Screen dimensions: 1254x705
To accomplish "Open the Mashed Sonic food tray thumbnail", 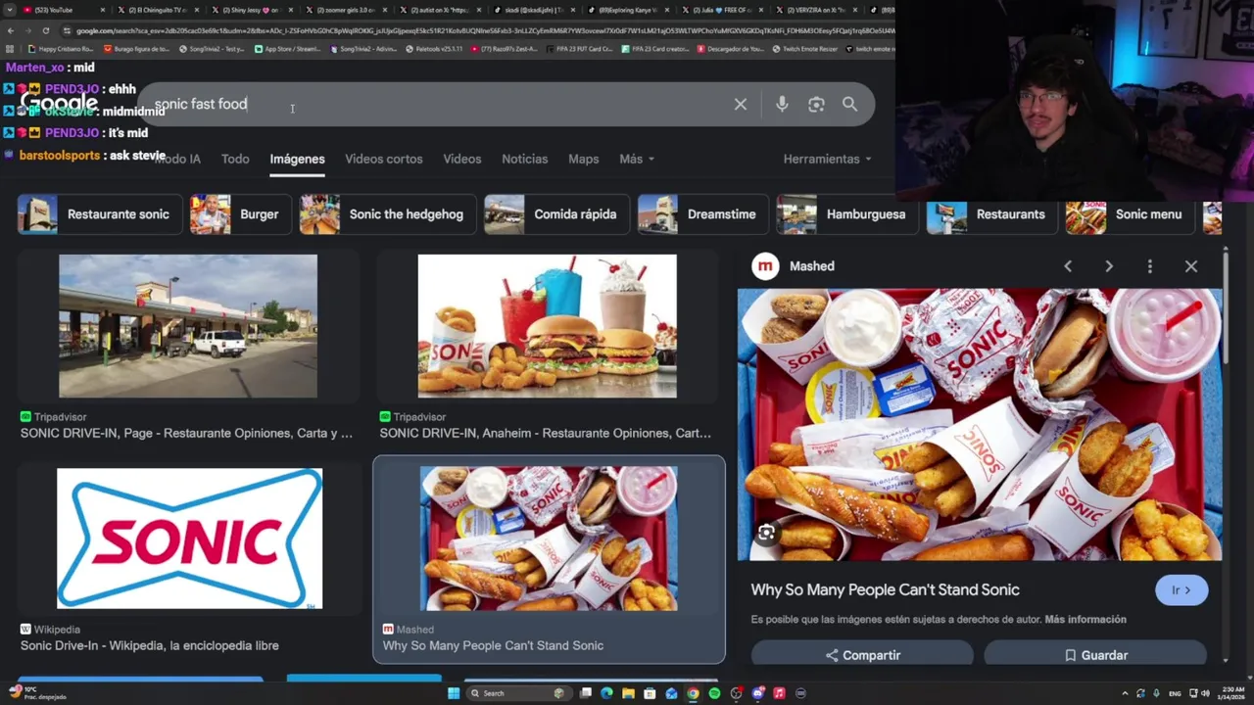I will click(x=549, y=539).
